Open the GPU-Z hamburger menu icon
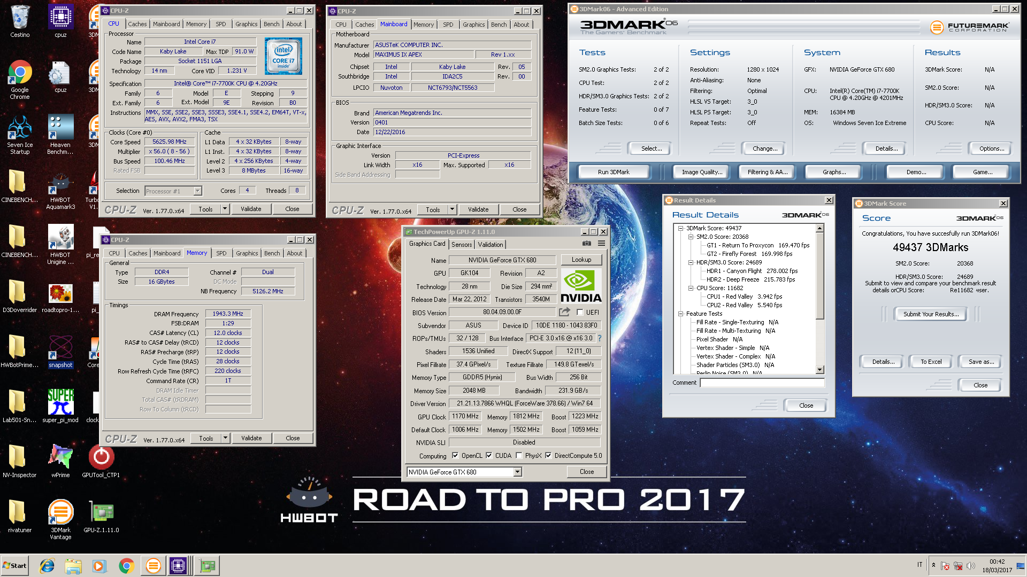Viewport: 1027px width, 577px height. [x=601, y=244]
